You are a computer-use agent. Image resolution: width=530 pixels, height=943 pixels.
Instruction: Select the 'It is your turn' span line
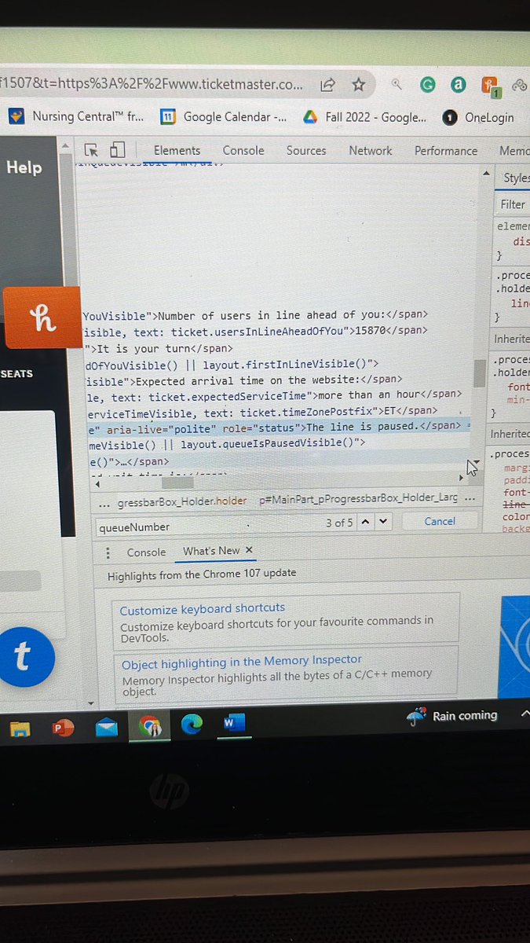click(158, 348)
